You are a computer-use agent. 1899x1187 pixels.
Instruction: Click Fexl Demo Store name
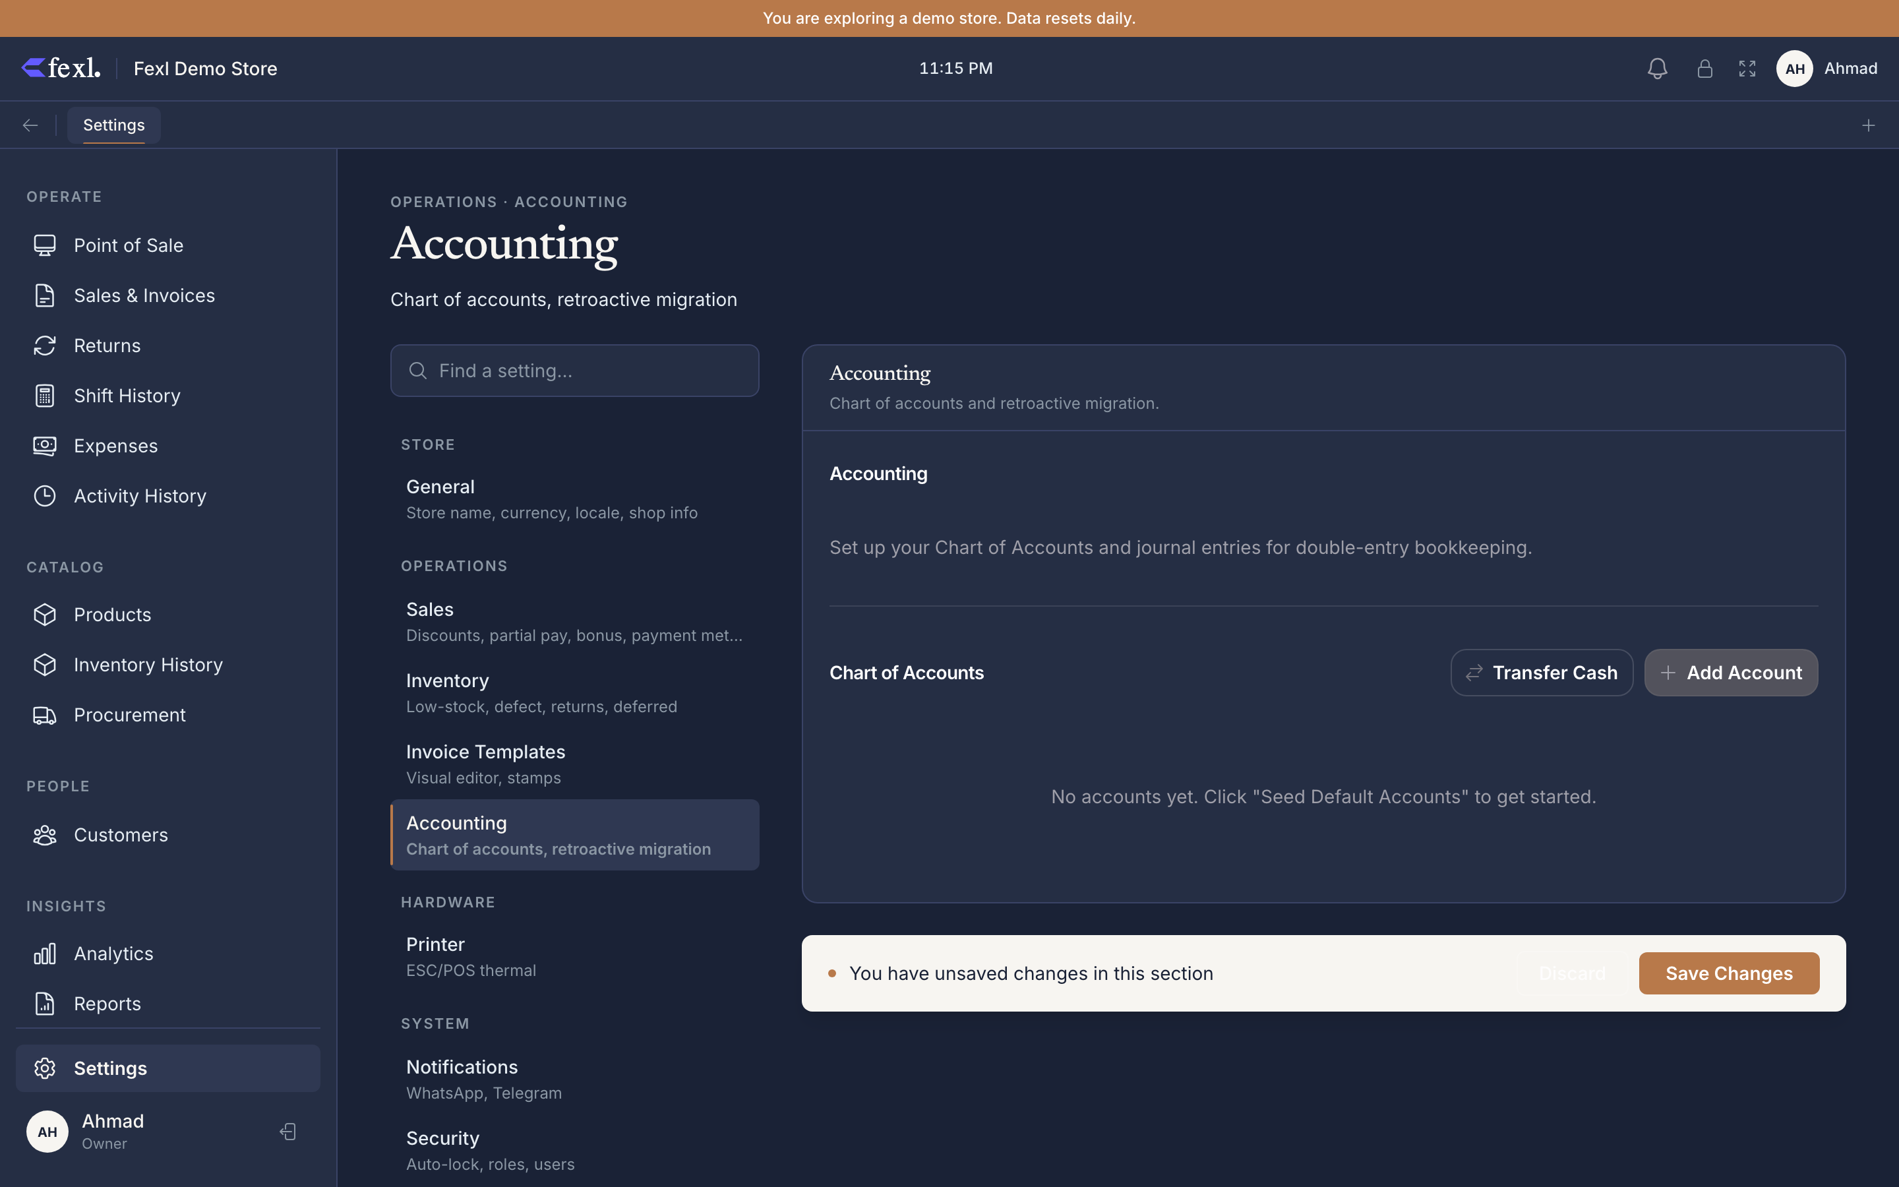[206, 69]
